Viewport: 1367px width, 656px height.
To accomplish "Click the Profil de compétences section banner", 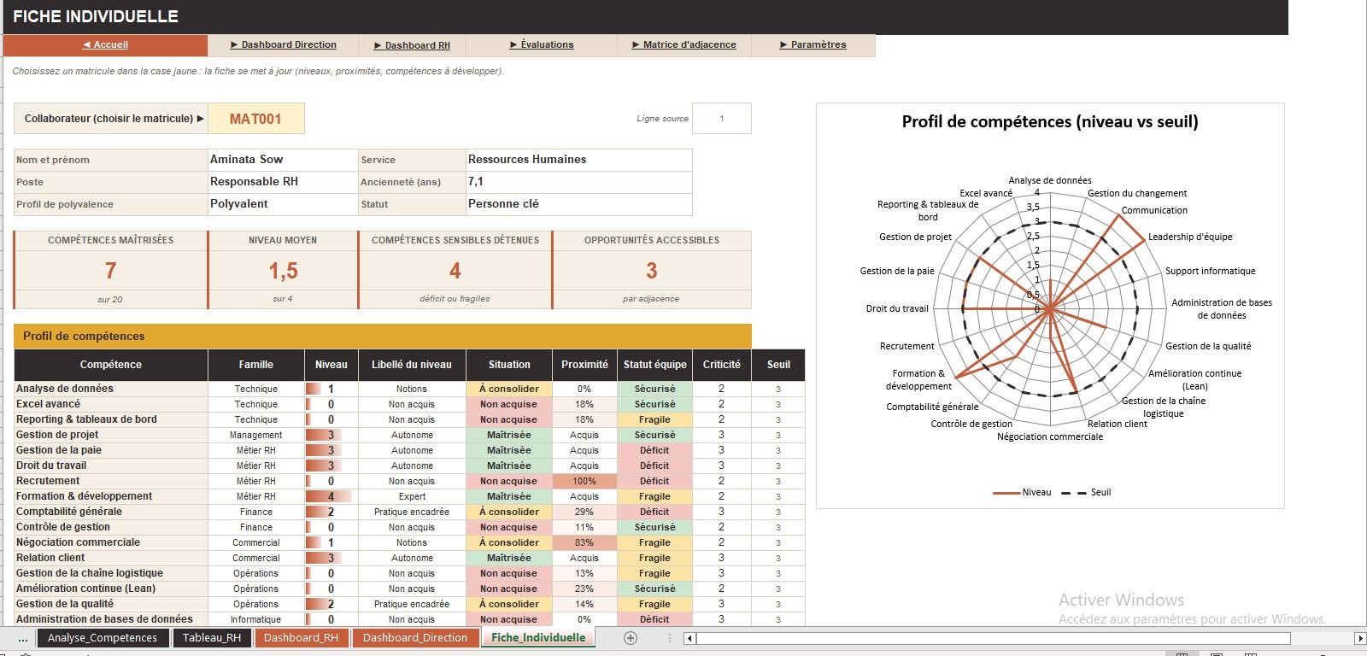I will click(383, 336).
